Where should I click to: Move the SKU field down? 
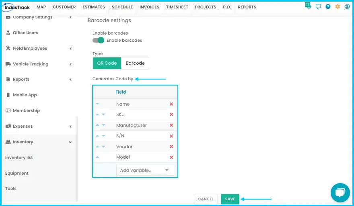click(x=103, y=114)
